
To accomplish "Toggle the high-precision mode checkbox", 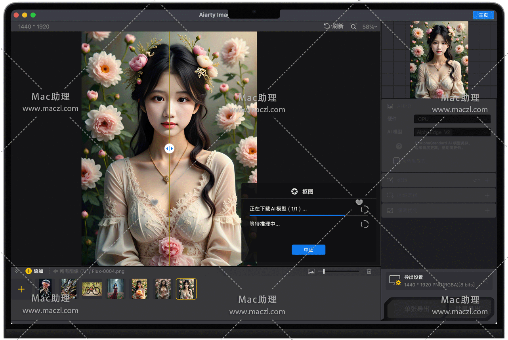I will point(396,160).
